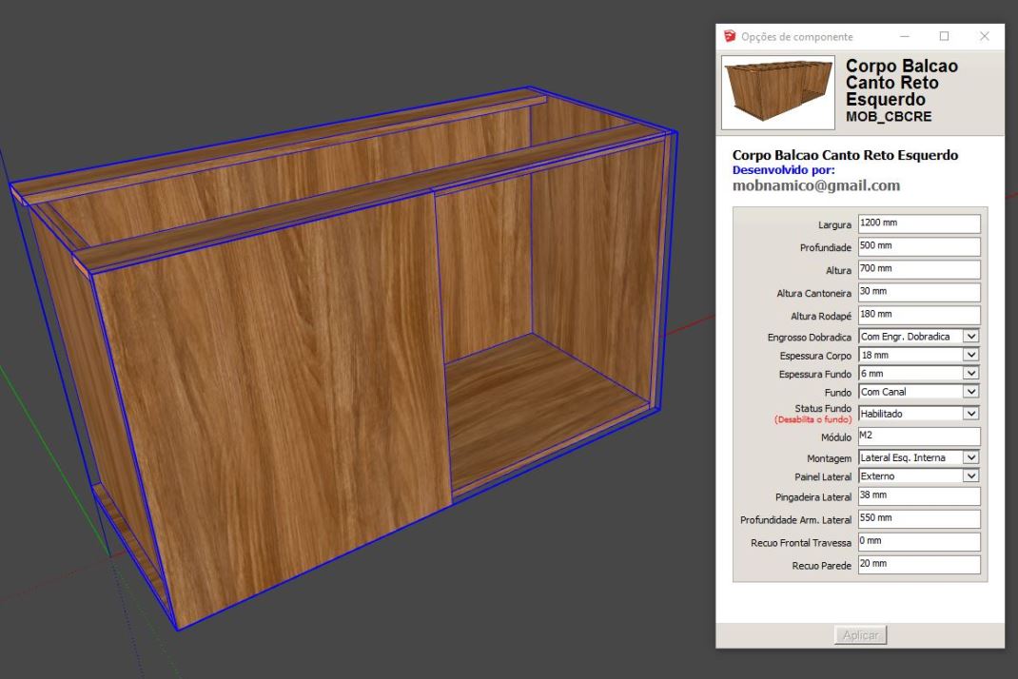Edit the Altura Rodapé field
1018x679 pixels.
click(918, 315)
